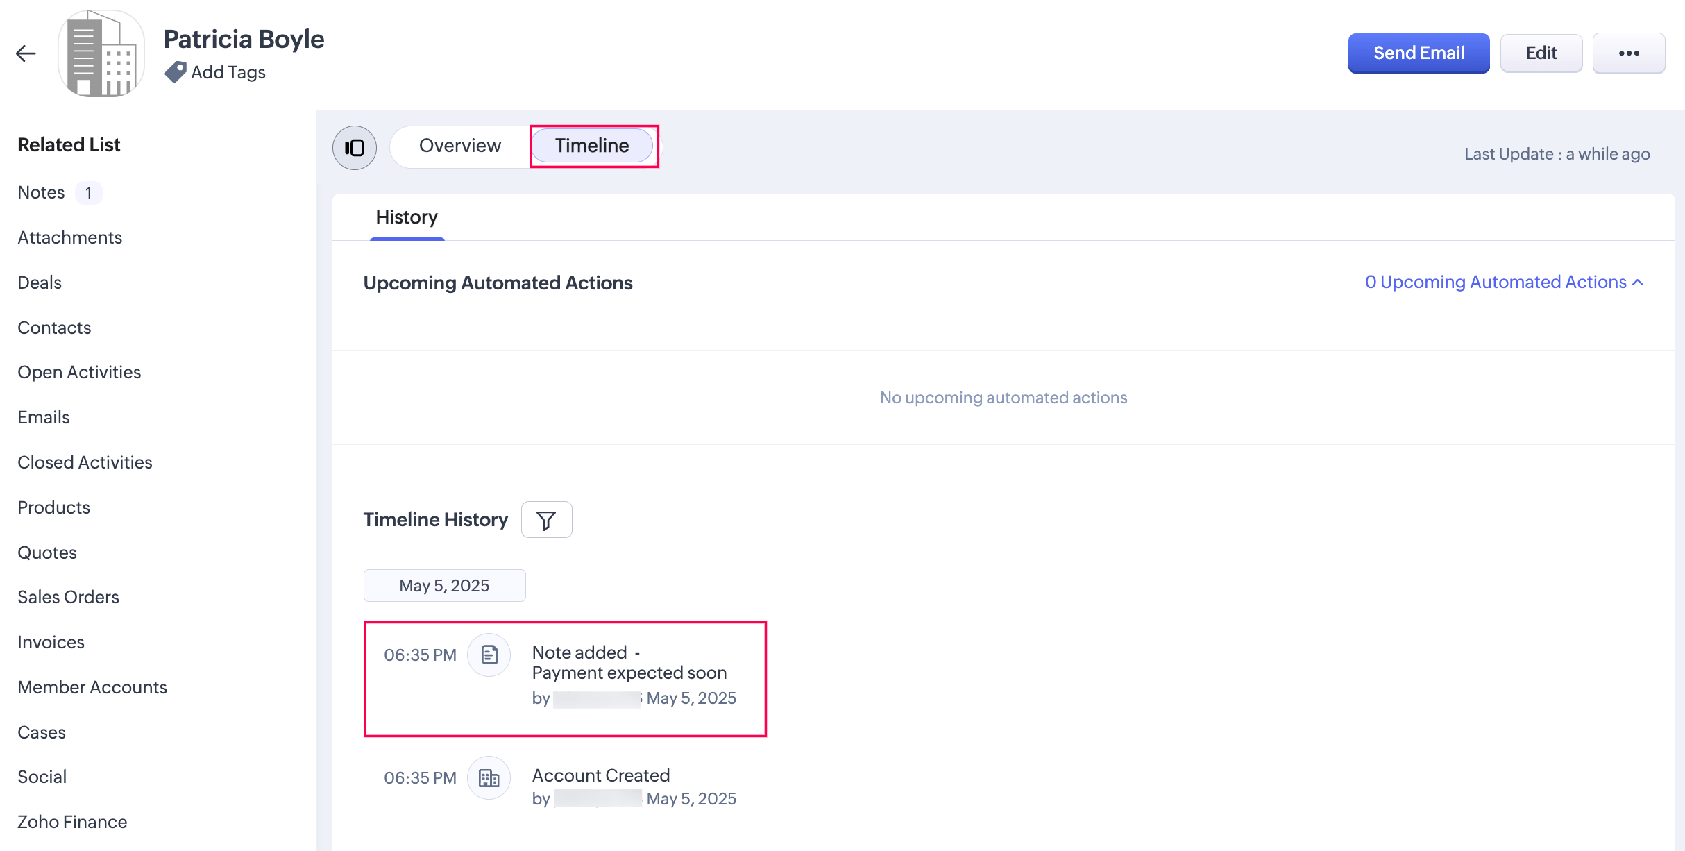
Task: Open Deals in the Related List
Action: click(40, 283)
